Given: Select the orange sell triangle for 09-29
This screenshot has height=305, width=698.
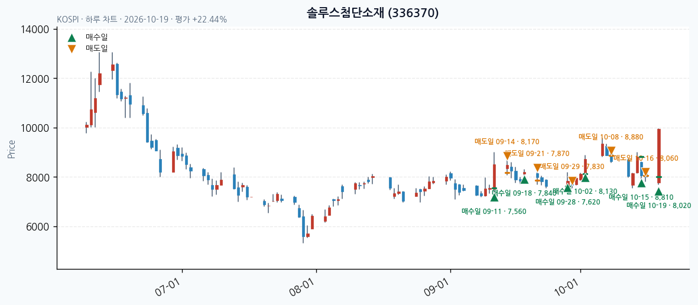Looking at the screenshot, I should 572,181.
